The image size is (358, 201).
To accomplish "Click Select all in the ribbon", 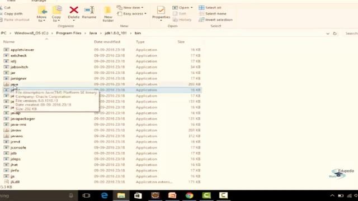I will coord(210,7).
